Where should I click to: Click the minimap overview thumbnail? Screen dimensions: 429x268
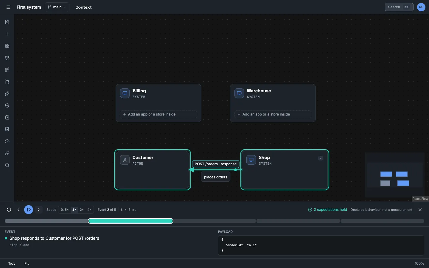pyautogui.click(x=395, y=174)
